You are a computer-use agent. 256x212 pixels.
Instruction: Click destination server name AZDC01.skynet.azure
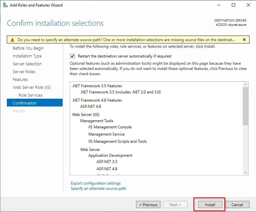[x=231, y=25]
